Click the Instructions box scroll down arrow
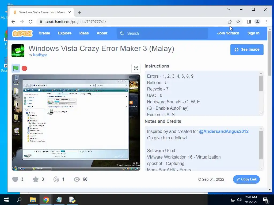The height and width of the screenshot is (205, 274). 261,113
